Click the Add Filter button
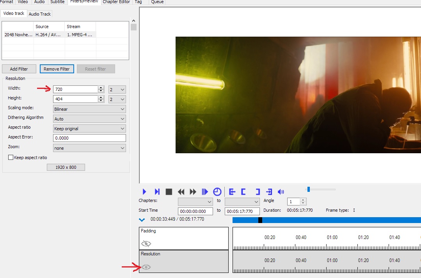This screenshot has height=278, width=421. [19, 69]
